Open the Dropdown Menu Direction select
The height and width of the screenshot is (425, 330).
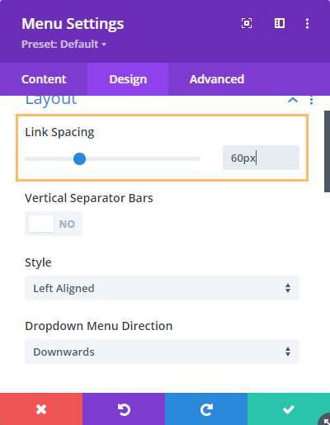click(x=162, y=352)
